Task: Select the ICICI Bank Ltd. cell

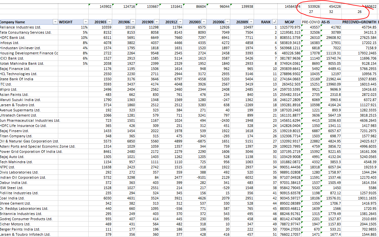Action: click(29, 58)
